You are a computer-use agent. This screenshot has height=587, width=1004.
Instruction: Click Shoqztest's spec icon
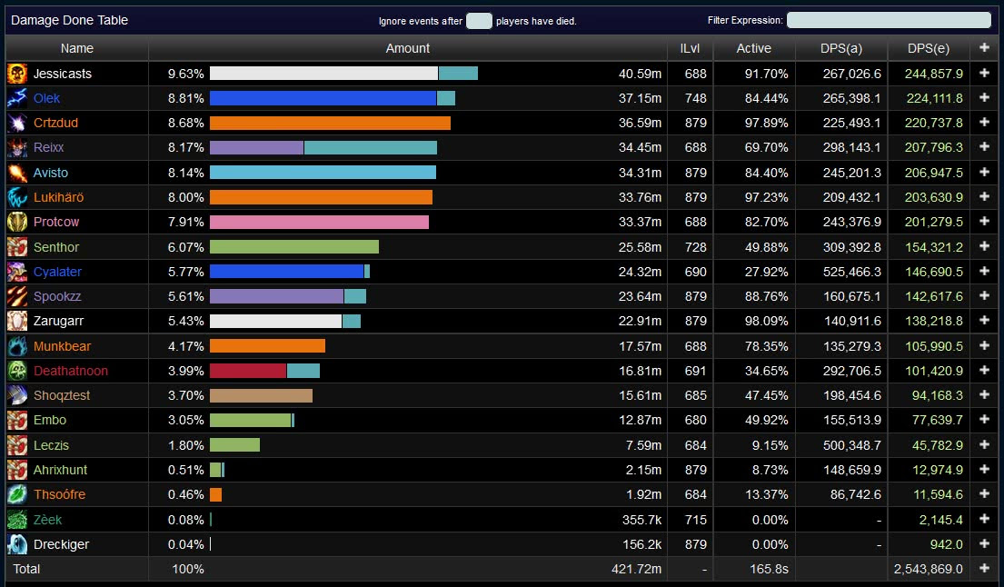[17, 395]
